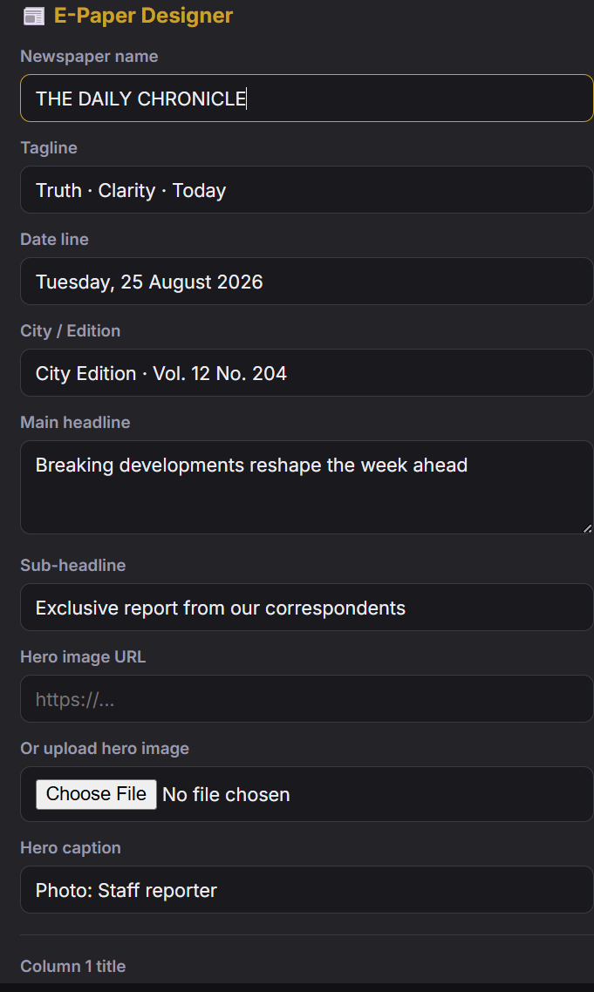This screenshot has height=992, width=594.
Task: Click the Or upload hero image label
Action: tap(105, 749)
